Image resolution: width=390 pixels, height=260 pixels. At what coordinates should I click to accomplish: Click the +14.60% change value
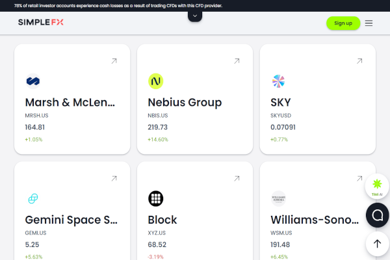(158, 139)
